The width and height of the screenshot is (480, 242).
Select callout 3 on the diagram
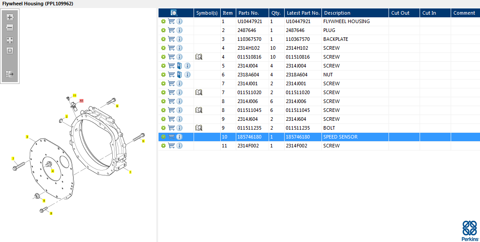pos(27,137)
